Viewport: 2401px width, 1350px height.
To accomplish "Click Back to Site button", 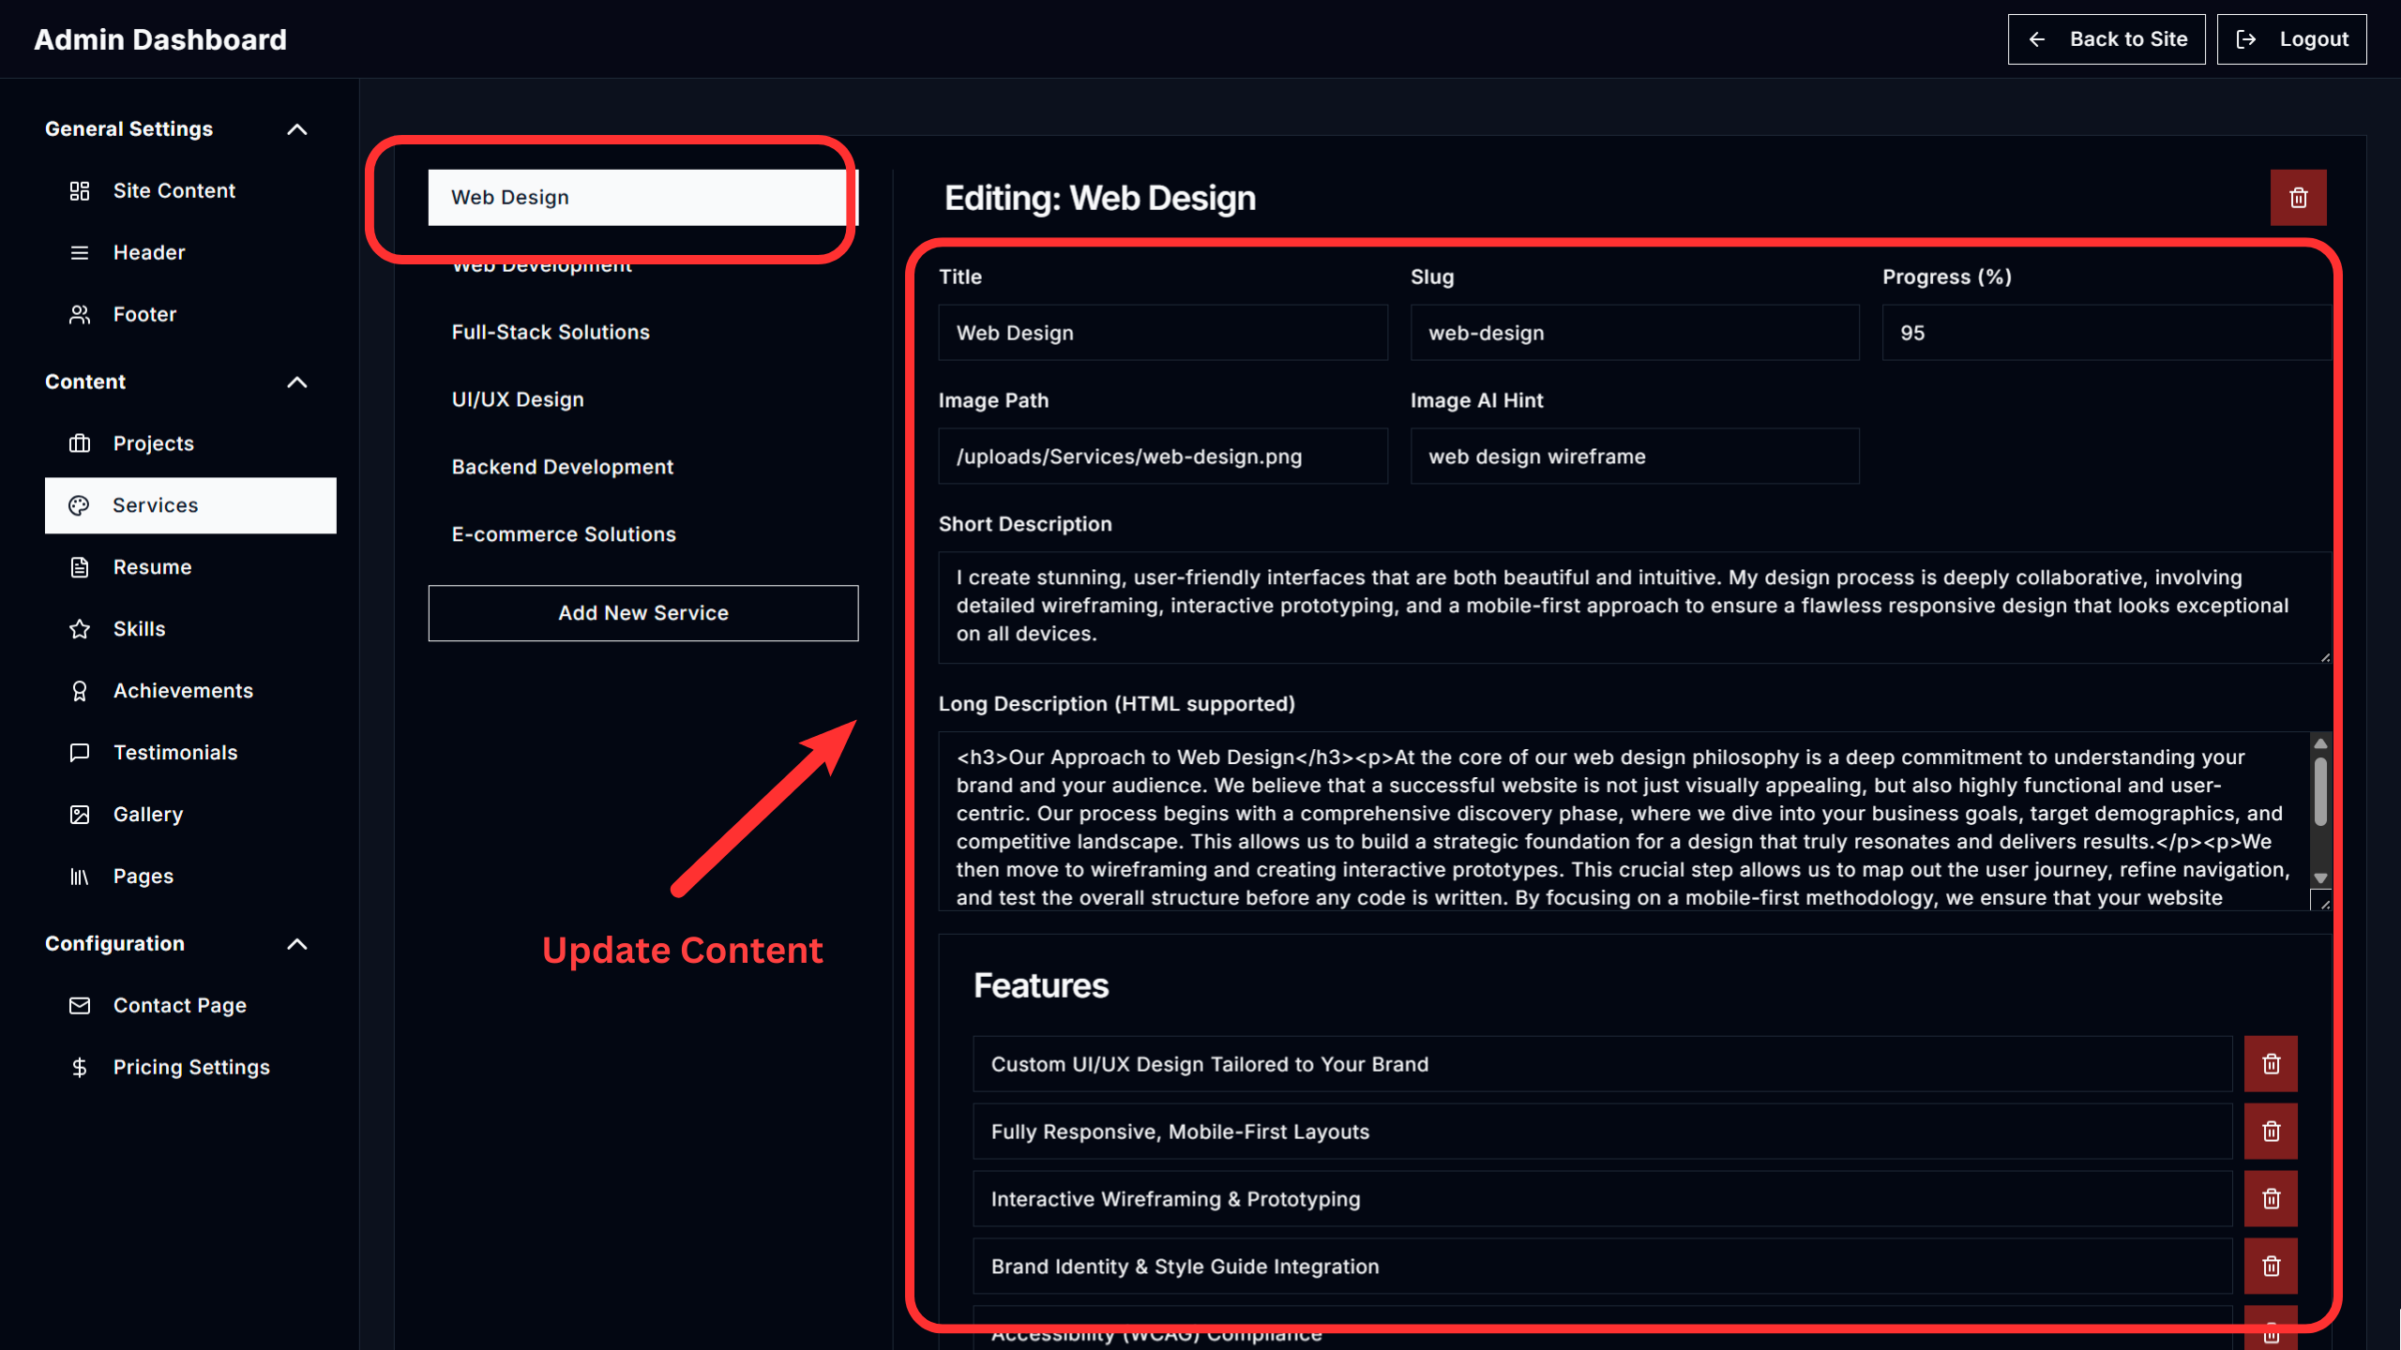I will tap(2106, 39).
